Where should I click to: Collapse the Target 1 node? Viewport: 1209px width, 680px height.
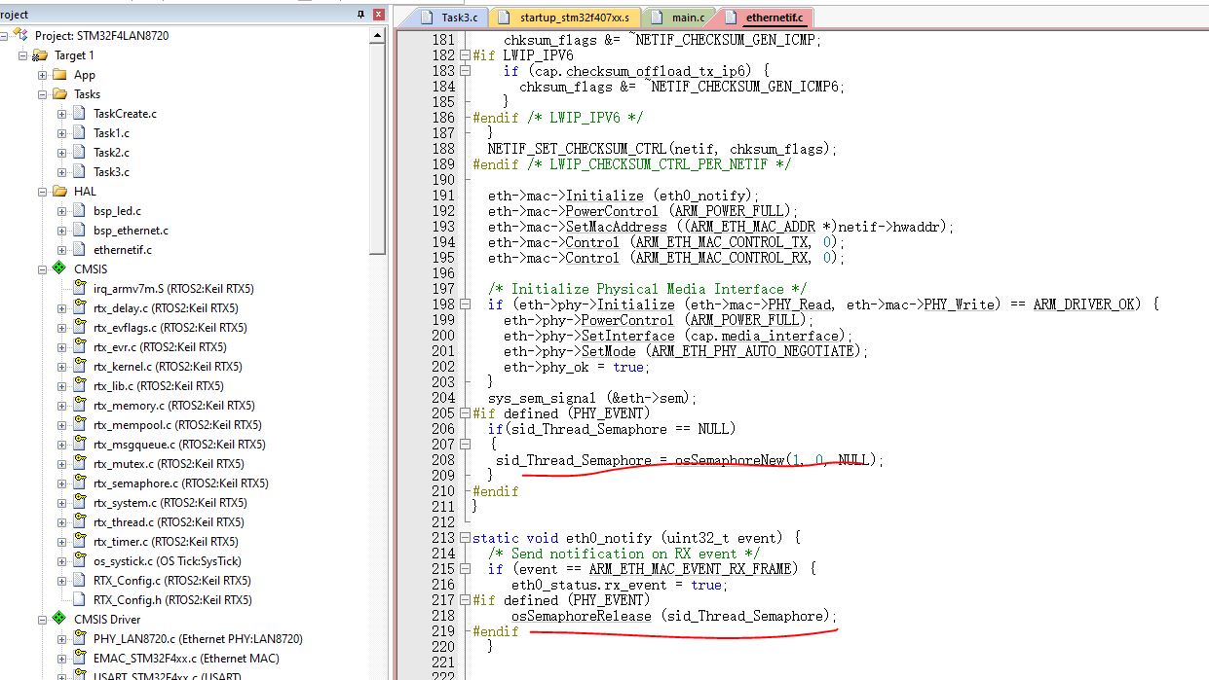click(23, 55)
